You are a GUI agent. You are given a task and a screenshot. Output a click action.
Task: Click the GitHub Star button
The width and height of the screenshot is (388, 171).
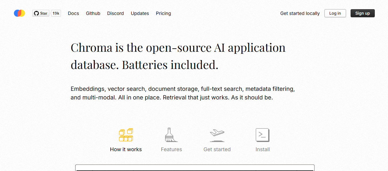click(x=41, y=13)
